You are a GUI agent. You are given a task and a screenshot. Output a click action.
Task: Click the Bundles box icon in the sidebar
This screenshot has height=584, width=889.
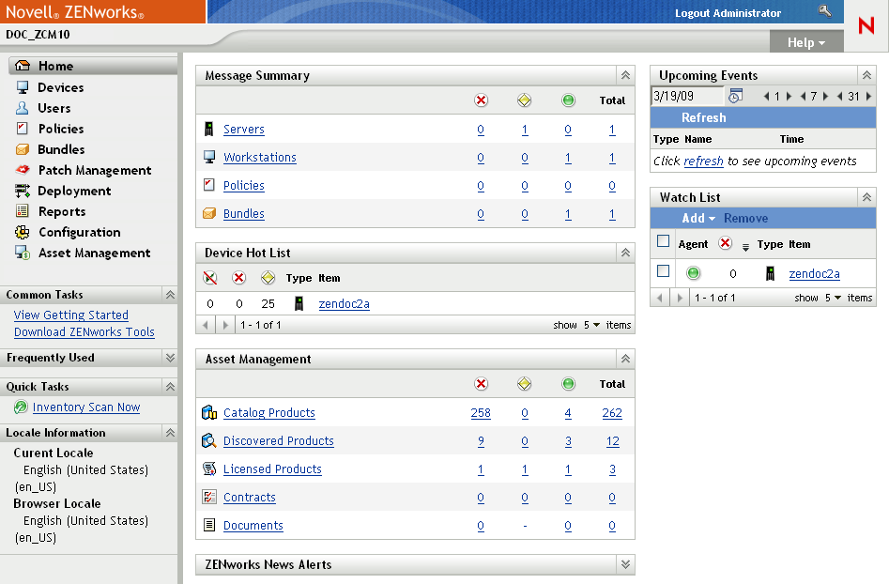coord(23,149)
